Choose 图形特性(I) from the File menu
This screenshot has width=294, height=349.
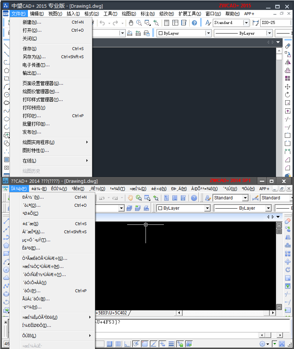click(x=56, y=150)
